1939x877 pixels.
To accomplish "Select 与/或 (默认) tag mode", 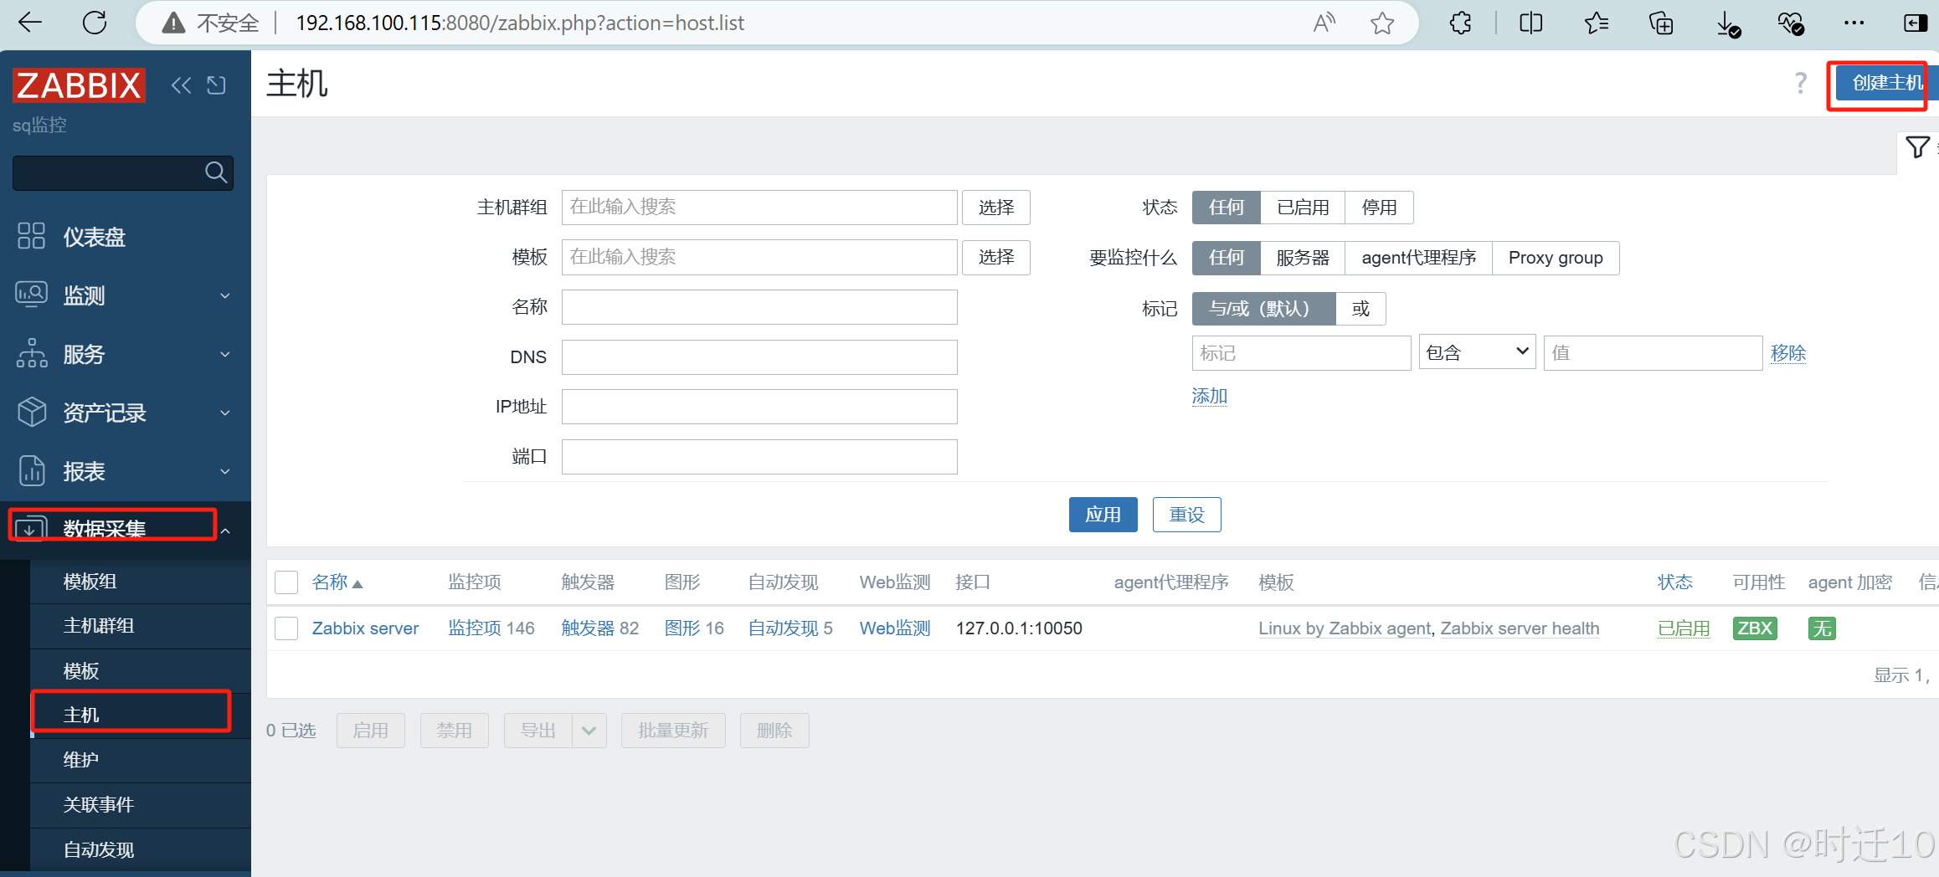I will click(x=1263, y=309).
